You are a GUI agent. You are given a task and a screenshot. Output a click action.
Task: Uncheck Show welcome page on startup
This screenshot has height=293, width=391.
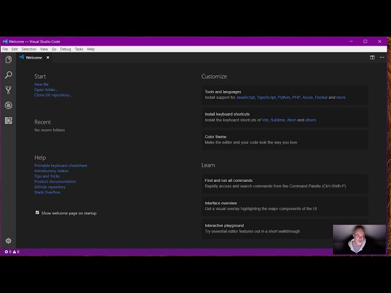37,212
